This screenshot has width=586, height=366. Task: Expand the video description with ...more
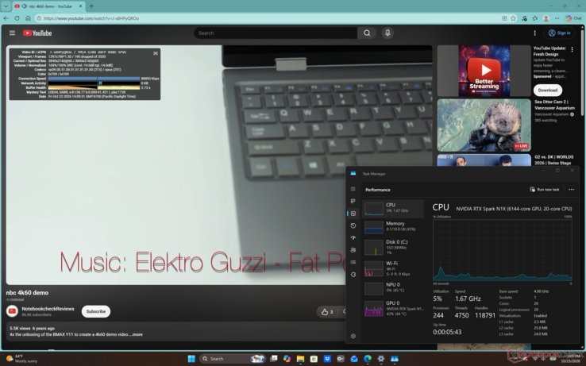point(135,334)
